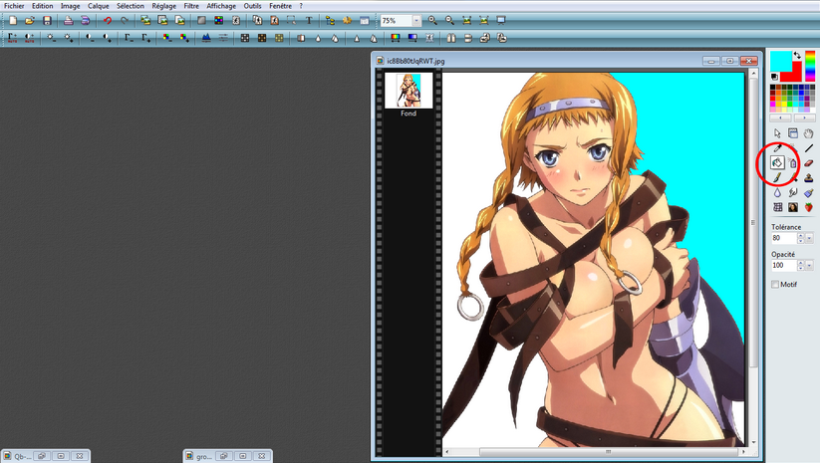Decrease the Opacité value by one step
The image size is (820, 463).
[x=801, y=268]
